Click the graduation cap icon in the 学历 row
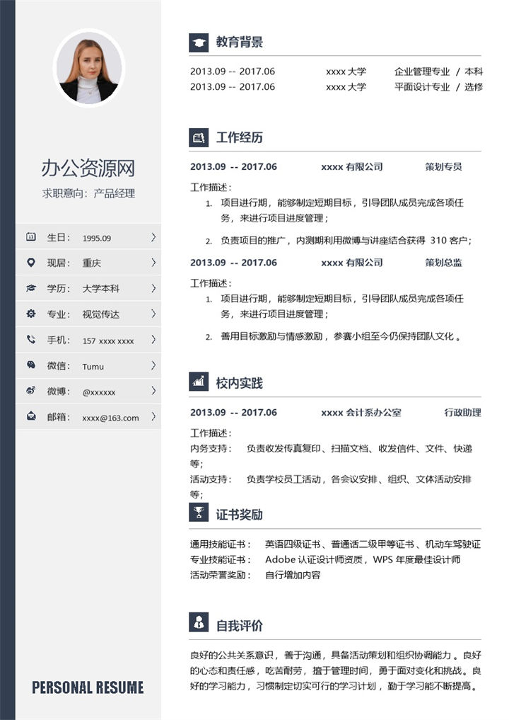Image resolution: width=509 pixels, height=720 pixels. 30,288
